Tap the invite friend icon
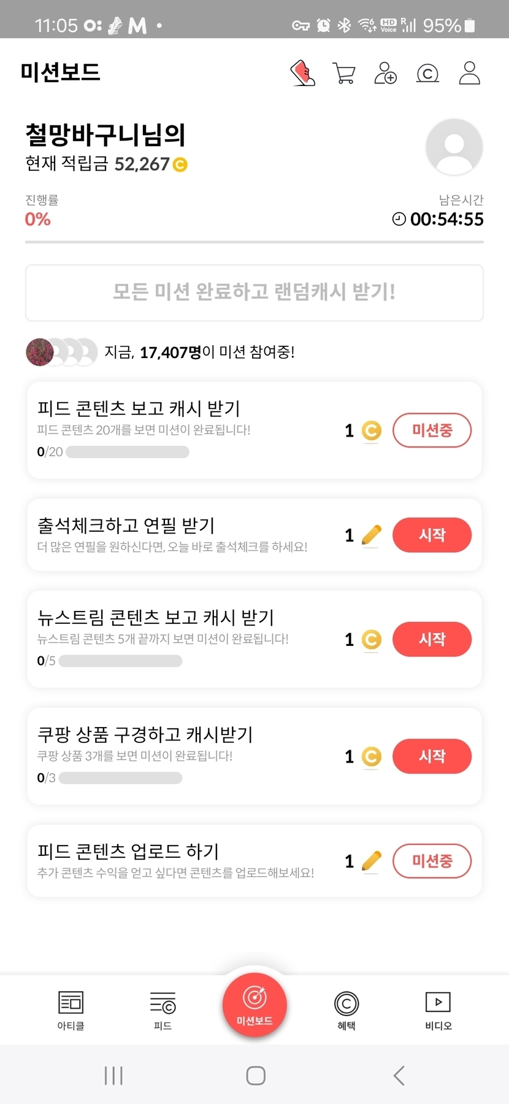The image size is (509, 1104). pyautogui.click(x=385, y=73)
